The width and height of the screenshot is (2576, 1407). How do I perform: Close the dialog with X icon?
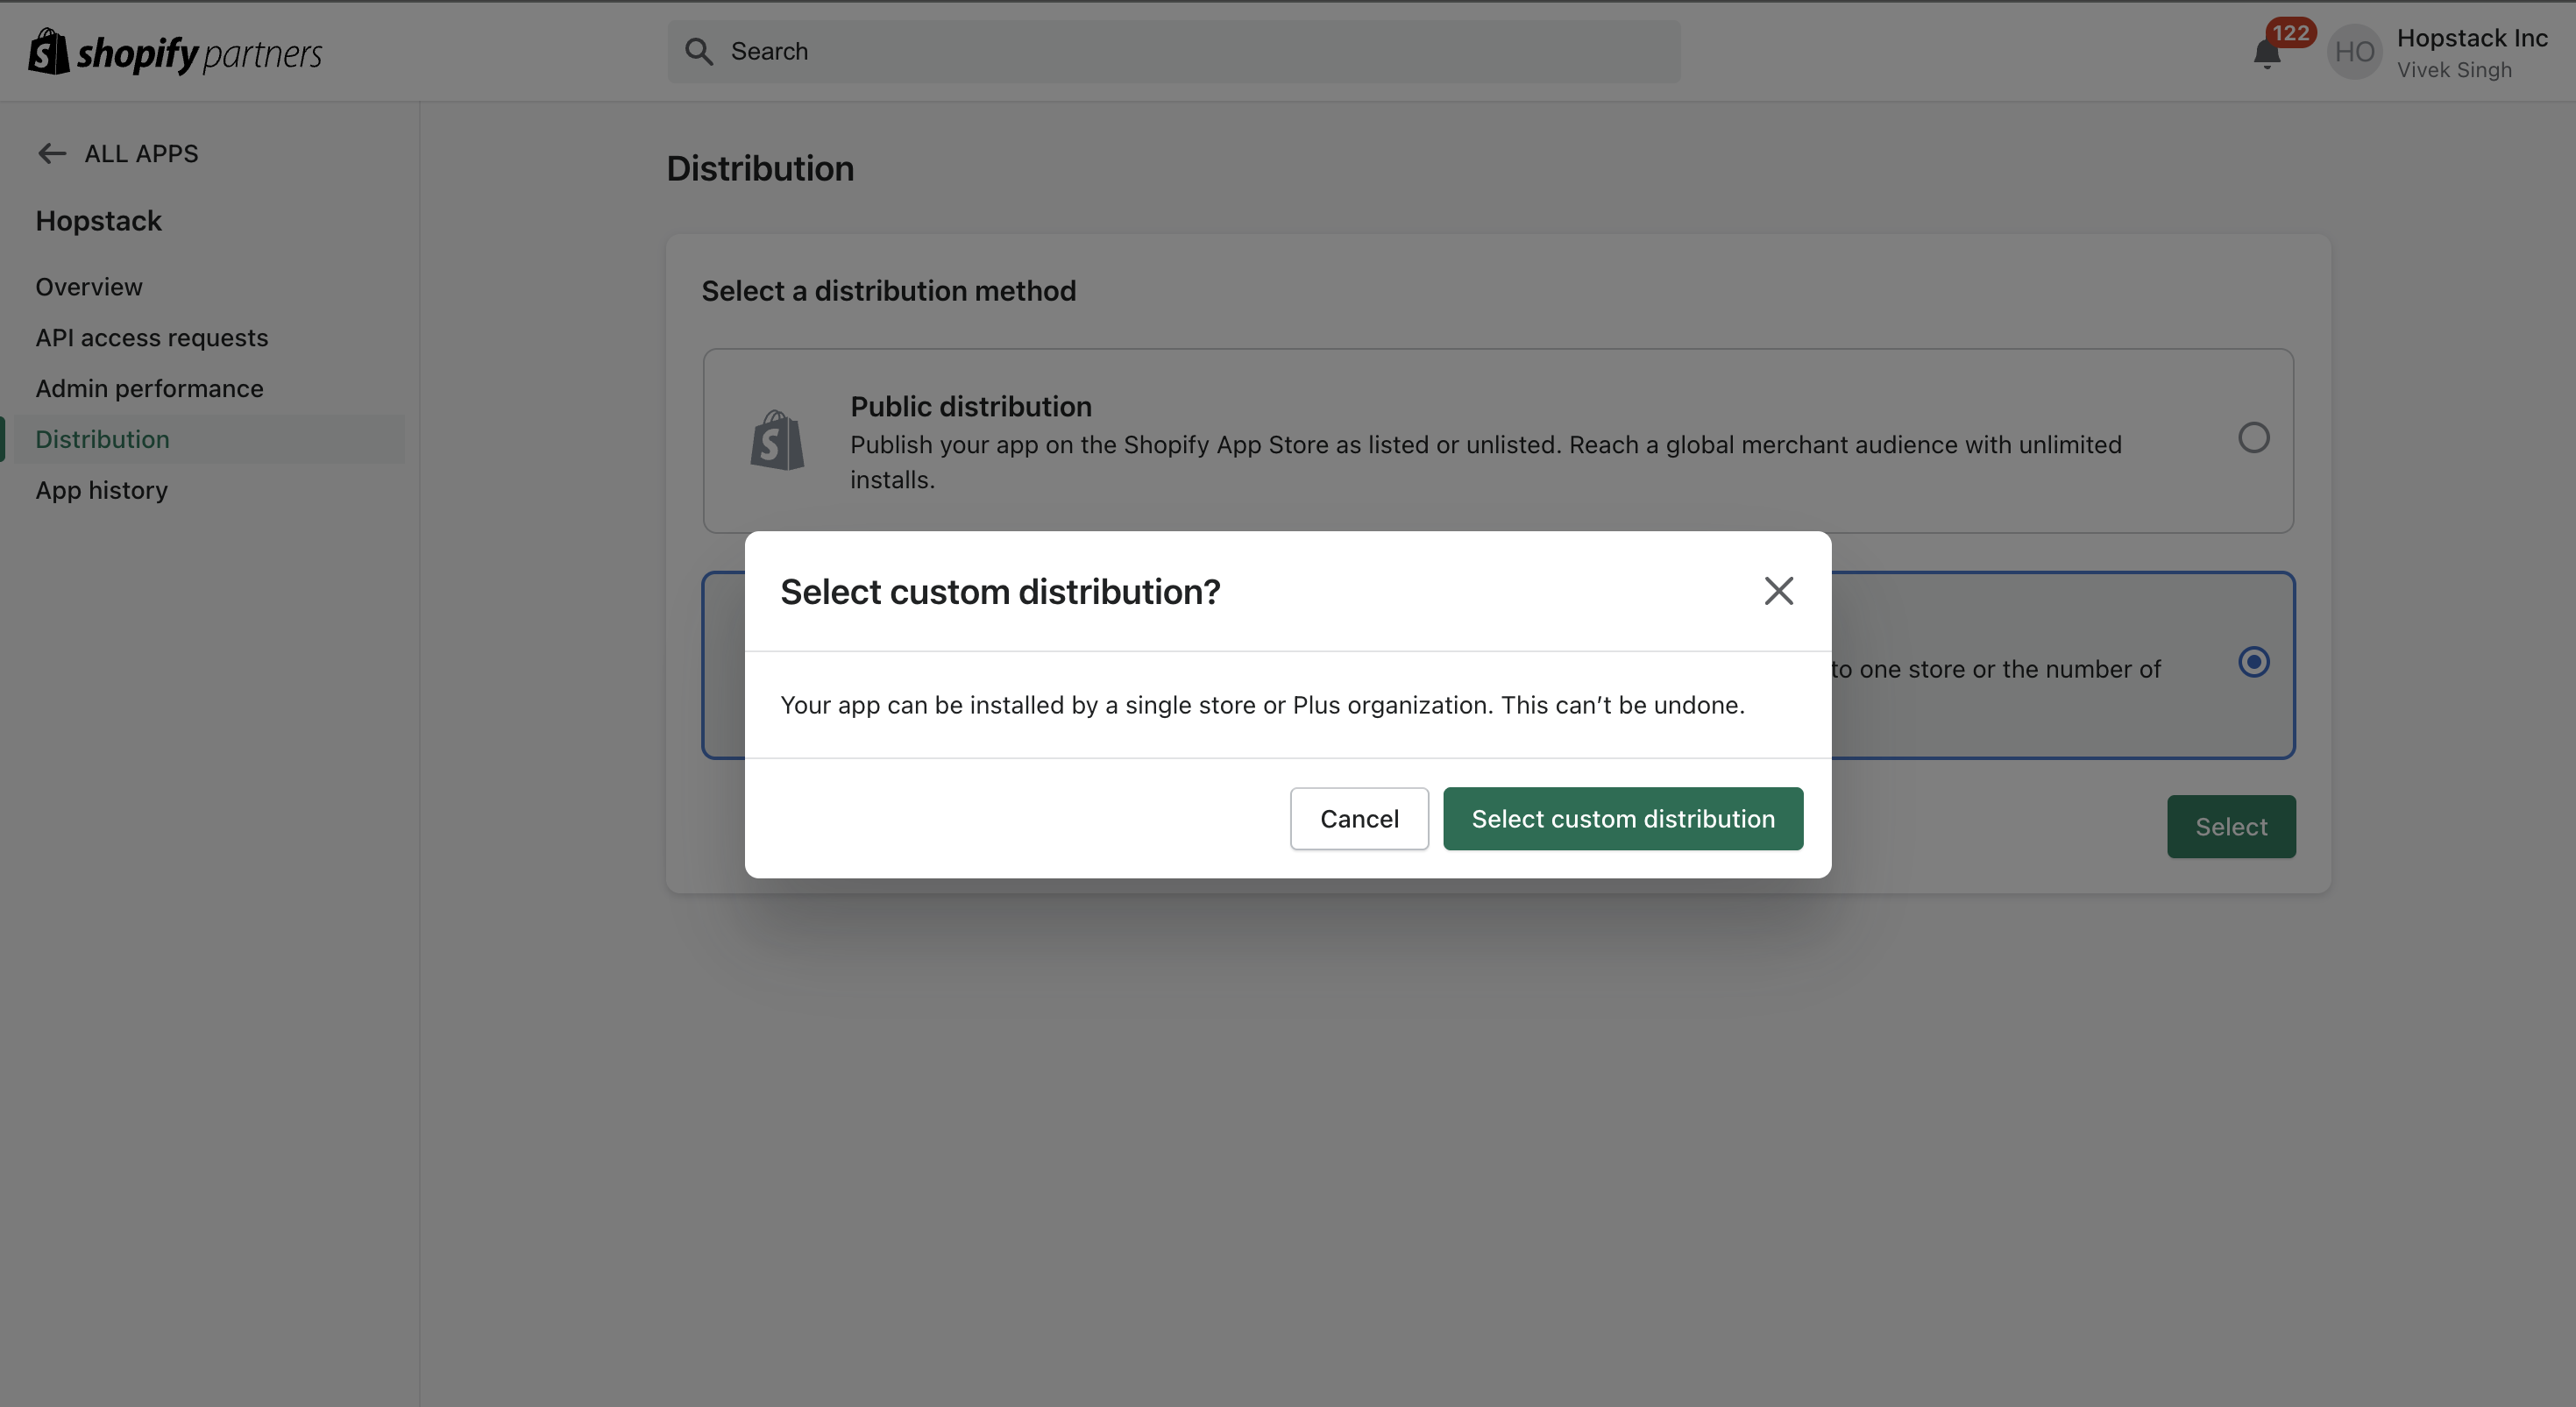tap(1778, 591)
